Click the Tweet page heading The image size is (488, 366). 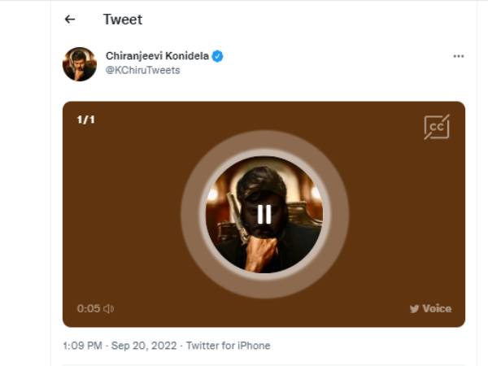point(123,20)
